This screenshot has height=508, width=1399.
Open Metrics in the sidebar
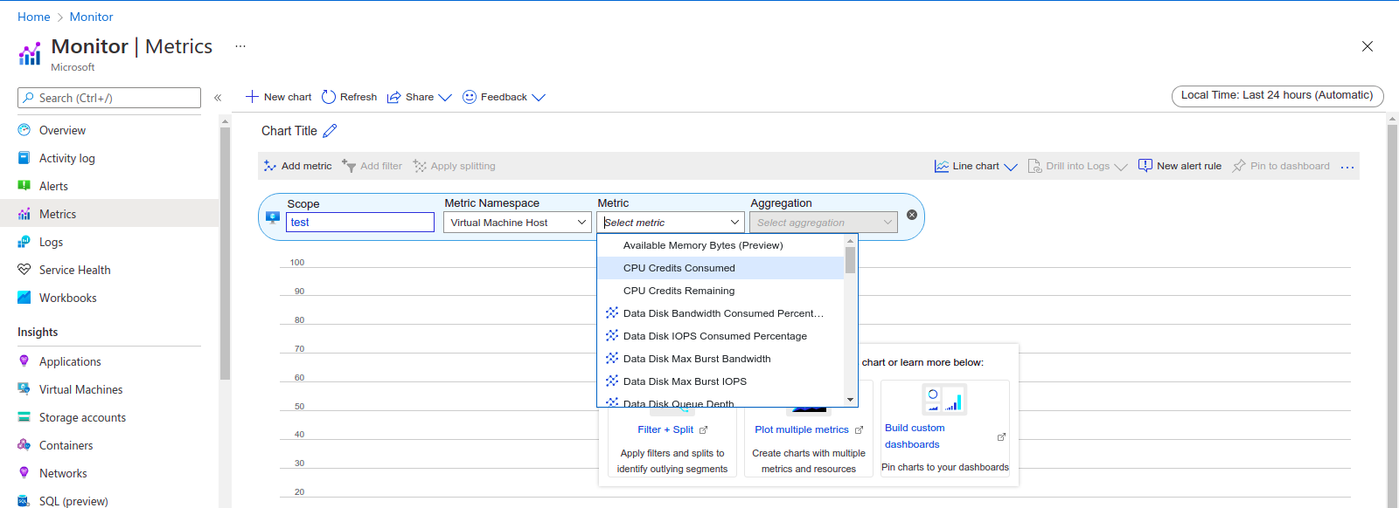tap(109, 214)
